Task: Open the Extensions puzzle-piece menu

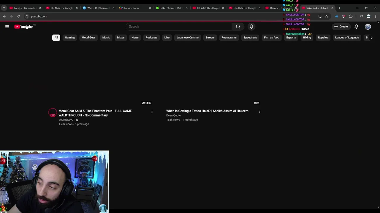Action: coord(351,16)
